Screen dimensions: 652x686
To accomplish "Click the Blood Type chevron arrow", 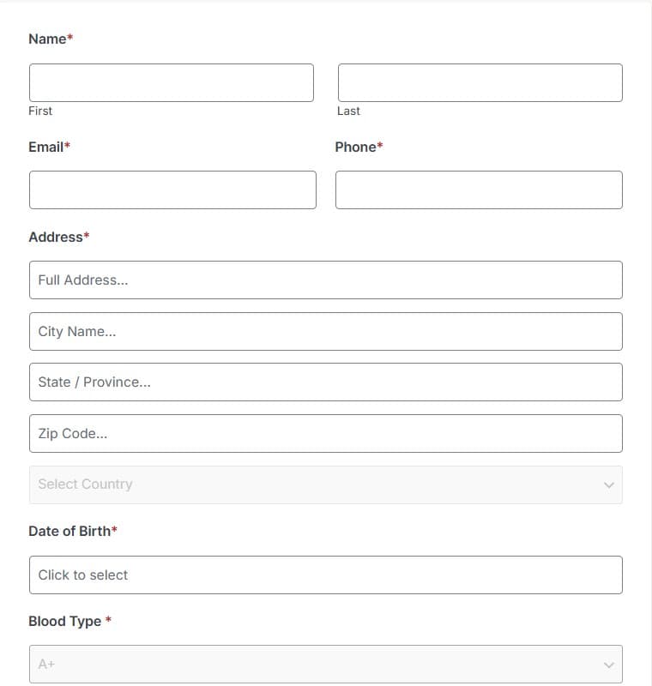I will coord(609,665).
